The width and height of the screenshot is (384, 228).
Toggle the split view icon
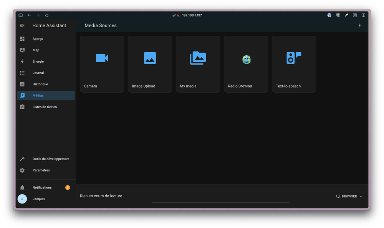[363, 15]
